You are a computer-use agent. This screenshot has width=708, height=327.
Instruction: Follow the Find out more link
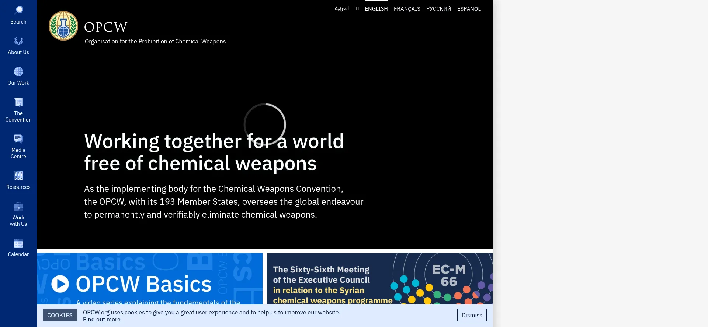point(102,319)
